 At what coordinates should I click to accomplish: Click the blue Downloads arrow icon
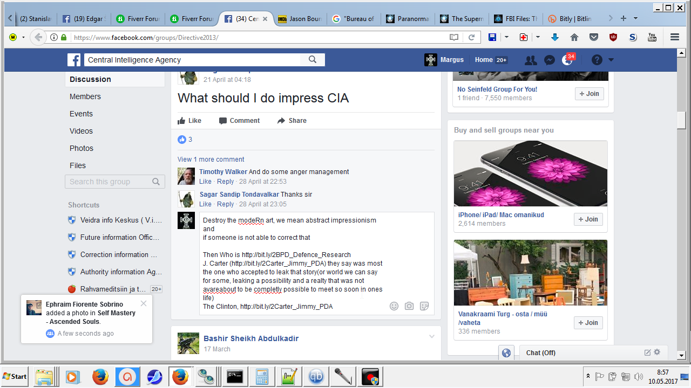[x=554, y=37]
